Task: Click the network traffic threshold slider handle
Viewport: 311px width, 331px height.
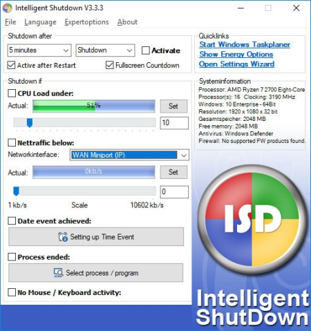Action: pyautogui.click(x=16, y=191)
